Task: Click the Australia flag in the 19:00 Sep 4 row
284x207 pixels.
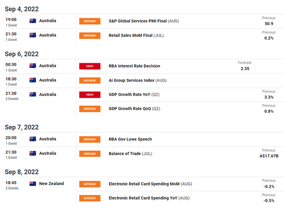Action: tap(33, 20)
